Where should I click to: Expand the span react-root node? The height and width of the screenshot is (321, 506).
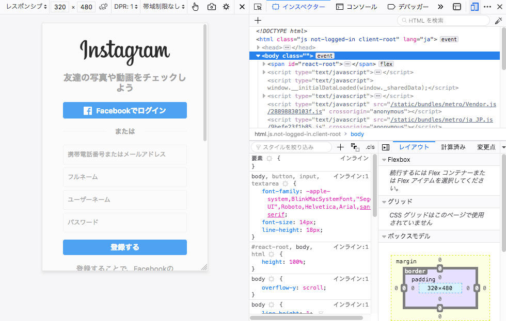(x=264, y=64)
